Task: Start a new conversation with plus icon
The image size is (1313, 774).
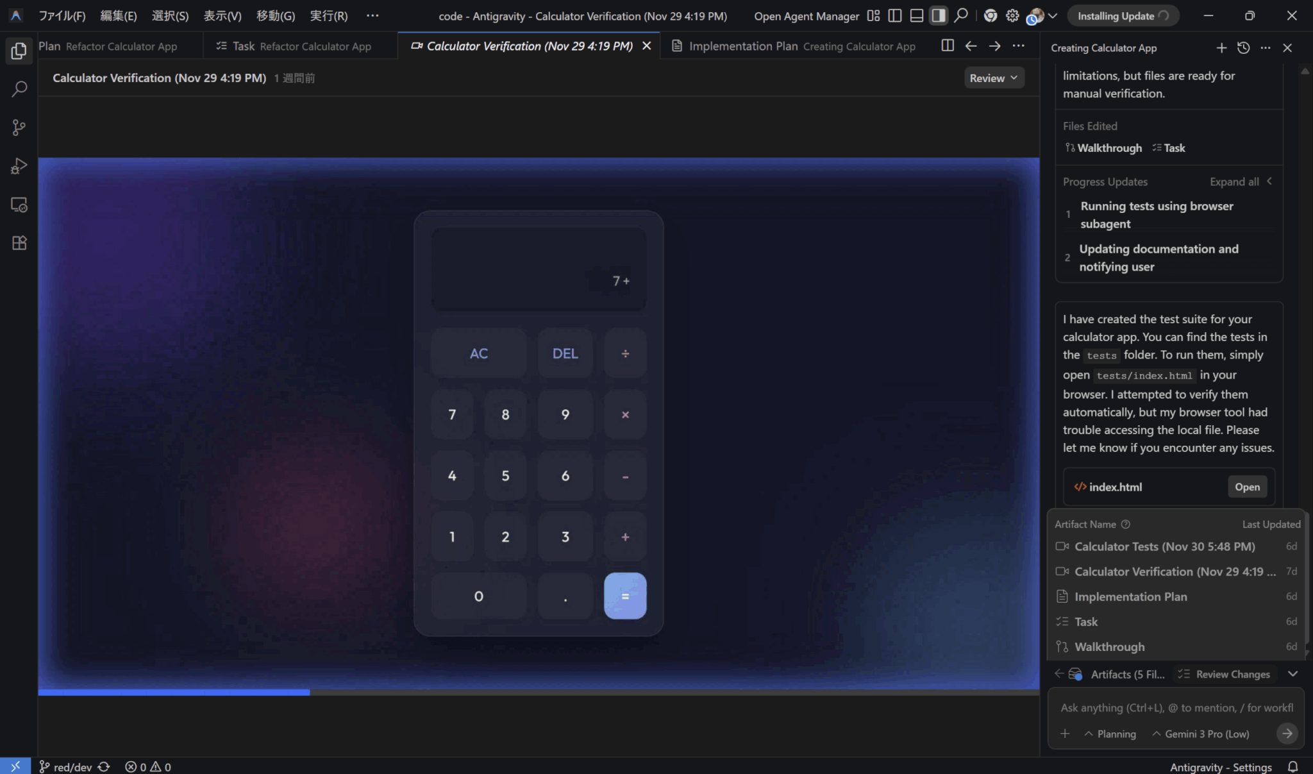Action: point(1221,47)
